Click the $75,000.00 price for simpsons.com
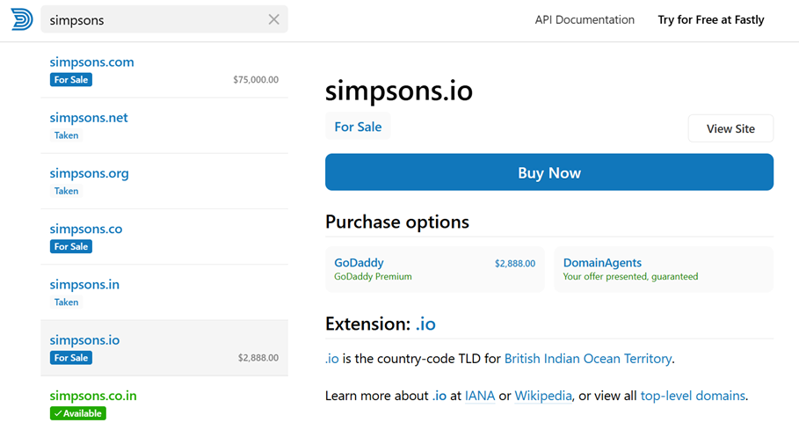The width and height of the screenshot is (799, 430). click(256, 79)
